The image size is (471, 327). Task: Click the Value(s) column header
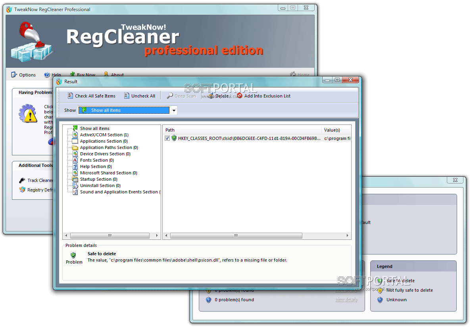(336, 130)
